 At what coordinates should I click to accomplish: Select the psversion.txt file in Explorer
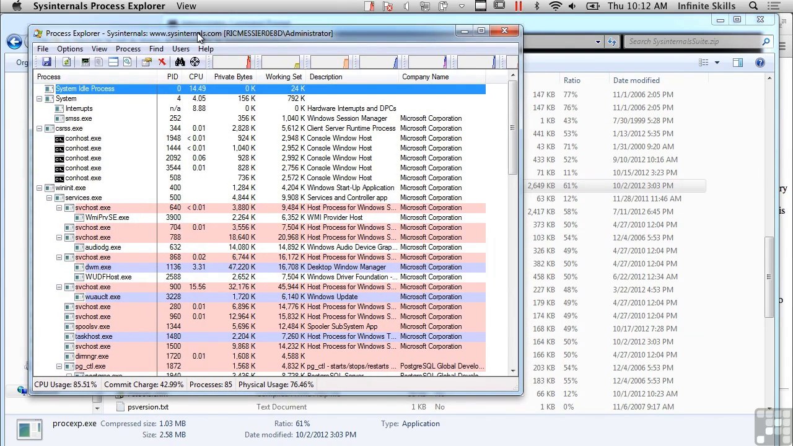tap(147, 407)
